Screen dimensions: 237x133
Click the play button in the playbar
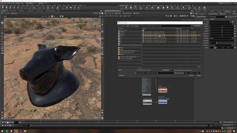coord(10,122)
